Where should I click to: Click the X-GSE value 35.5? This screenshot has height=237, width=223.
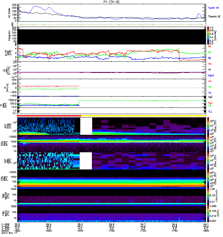pos(17,224)
